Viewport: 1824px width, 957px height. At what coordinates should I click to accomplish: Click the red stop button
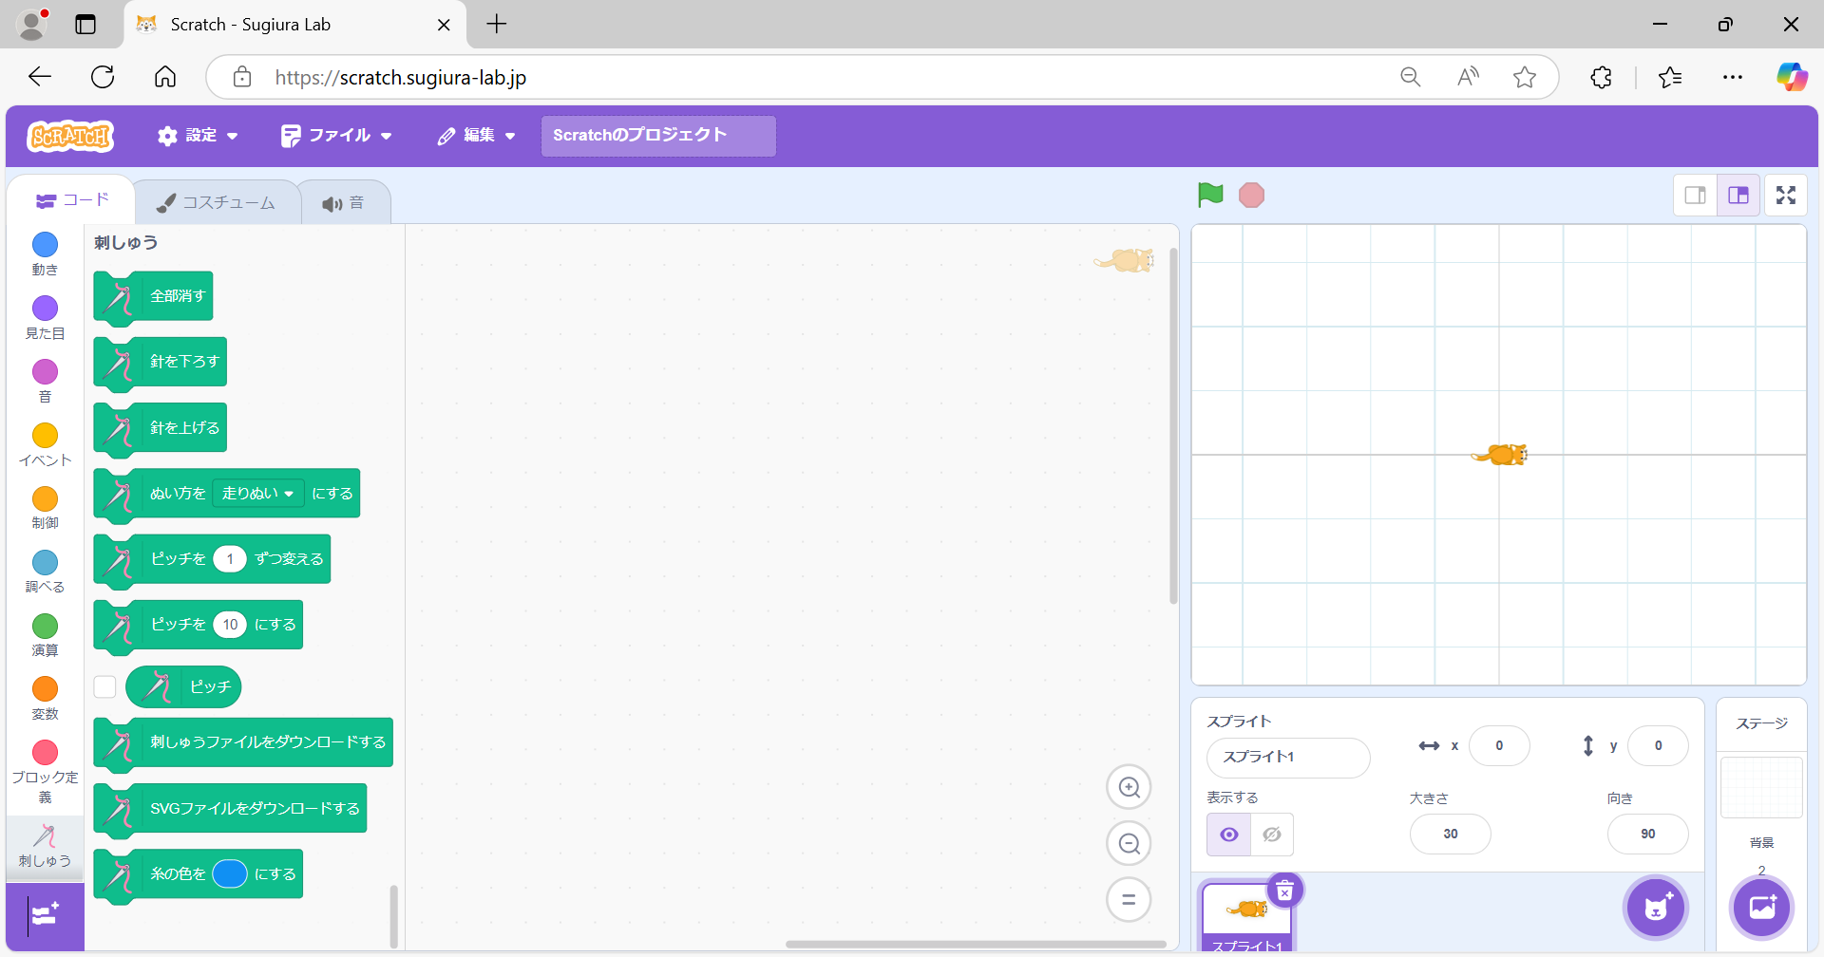click(x=1252, y=196)
